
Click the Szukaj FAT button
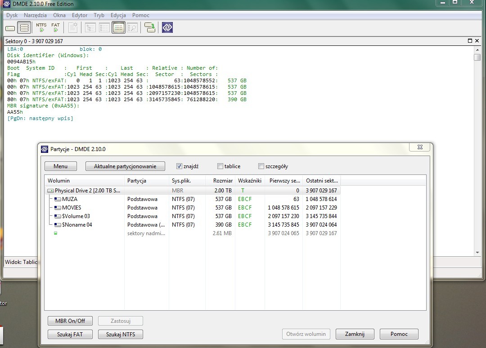point(70,335)
